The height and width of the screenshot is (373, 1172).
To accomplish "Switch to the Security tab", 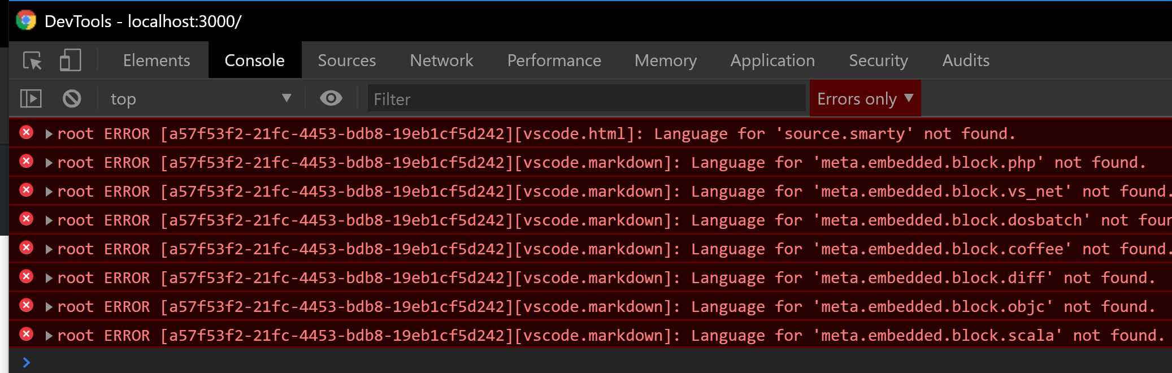I will click(x=879, y=60).
